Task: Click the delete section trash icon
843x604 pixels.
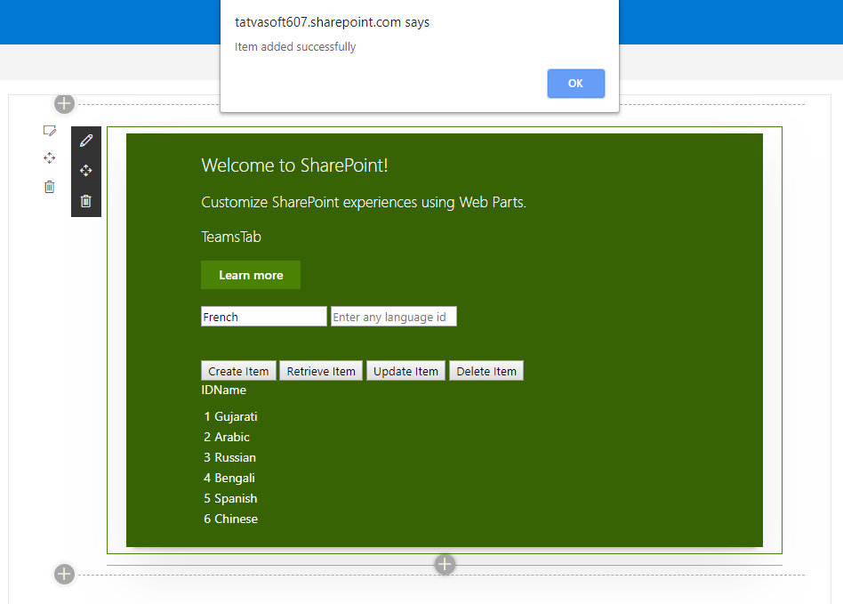Action: point(50,187)
